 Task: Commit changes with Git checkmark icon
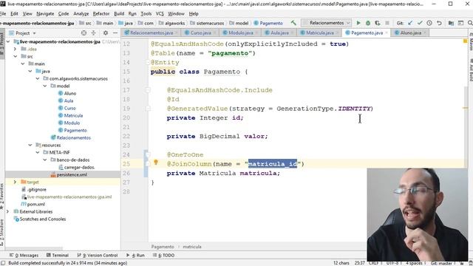(420, 23)
